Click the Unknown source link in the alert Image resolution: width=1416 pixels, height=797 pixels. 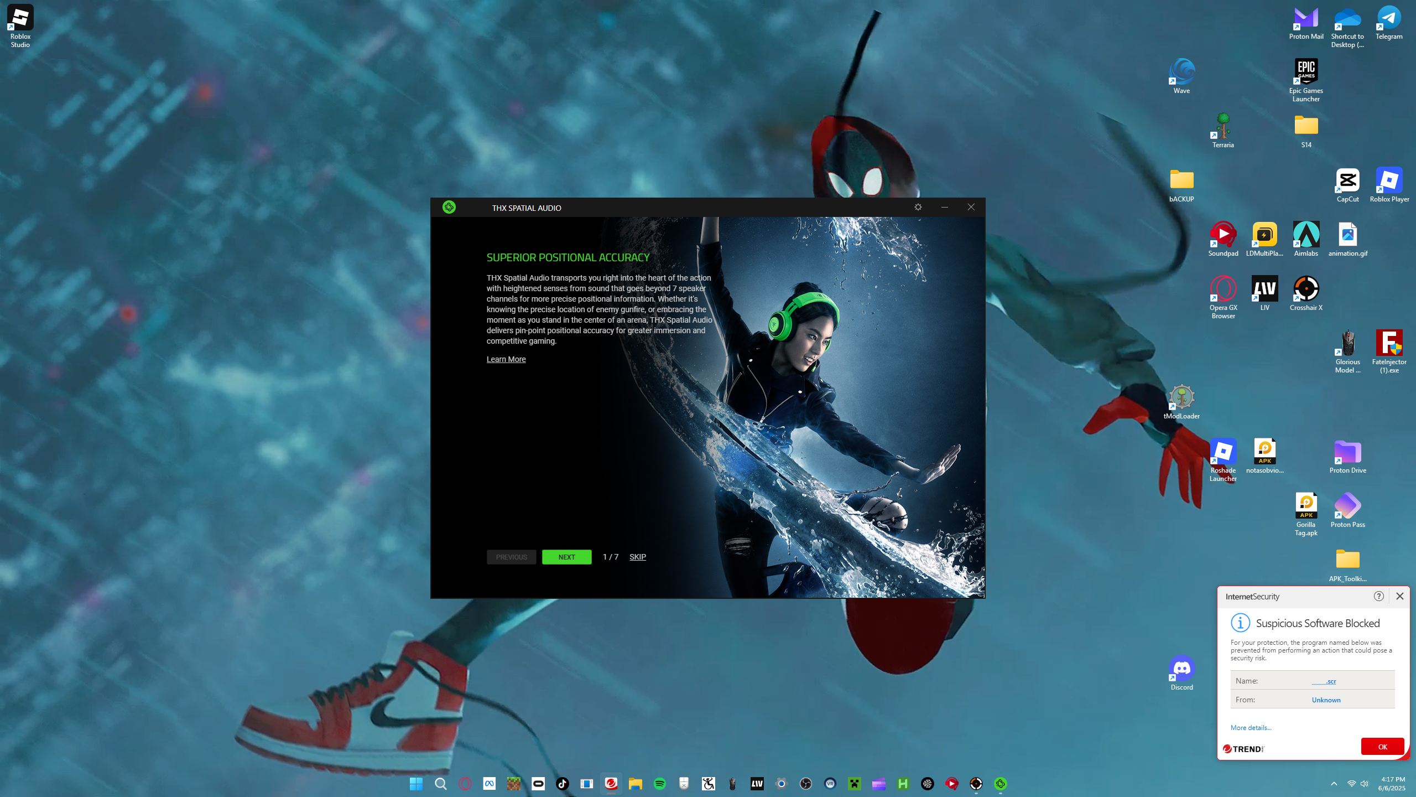(1326, 700)
